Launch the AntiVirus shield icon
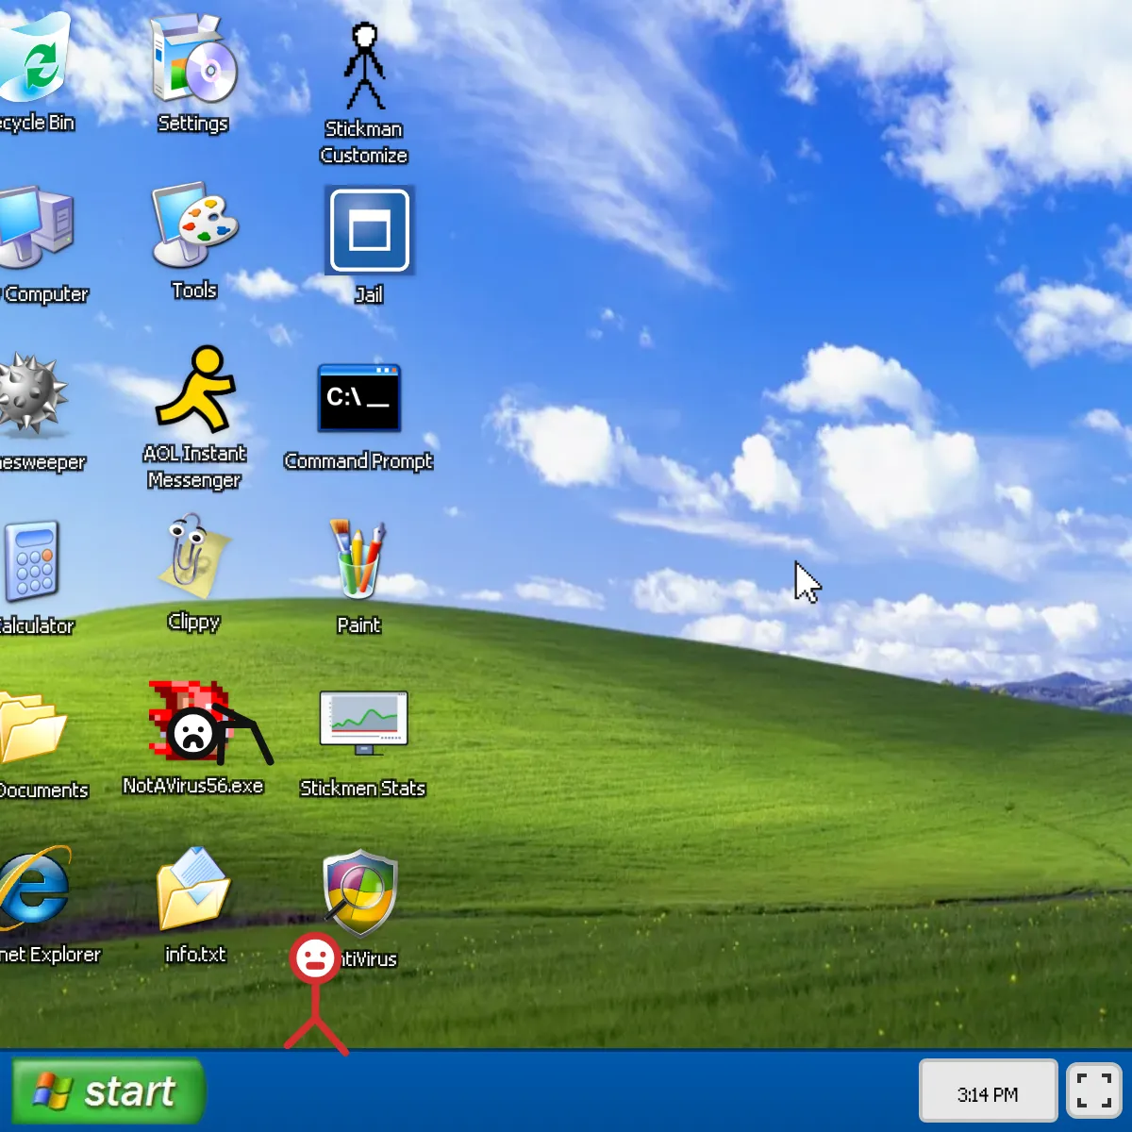This screenshot has height=1132, width=1132. (360, 892)
